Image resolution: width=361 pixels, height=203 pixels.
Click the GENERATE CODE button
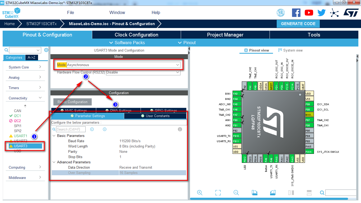tap(298, 24)
